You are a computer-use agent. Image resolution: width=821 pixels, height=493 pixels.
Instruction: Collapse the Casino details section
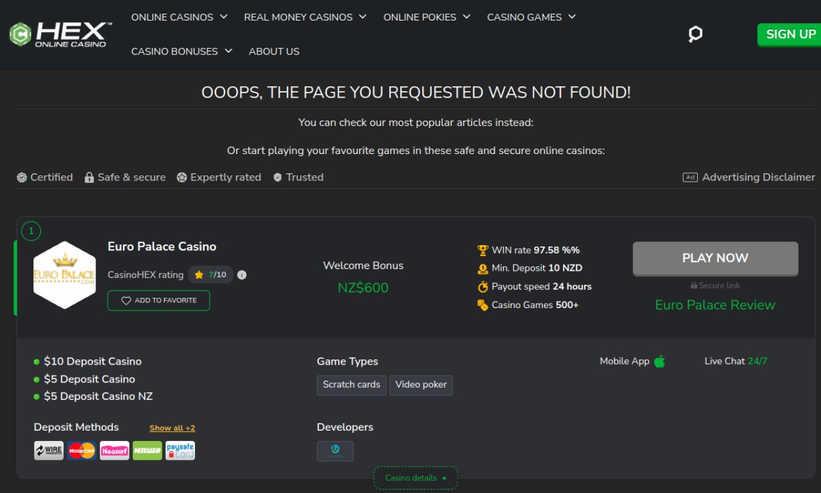click(416, 478)
